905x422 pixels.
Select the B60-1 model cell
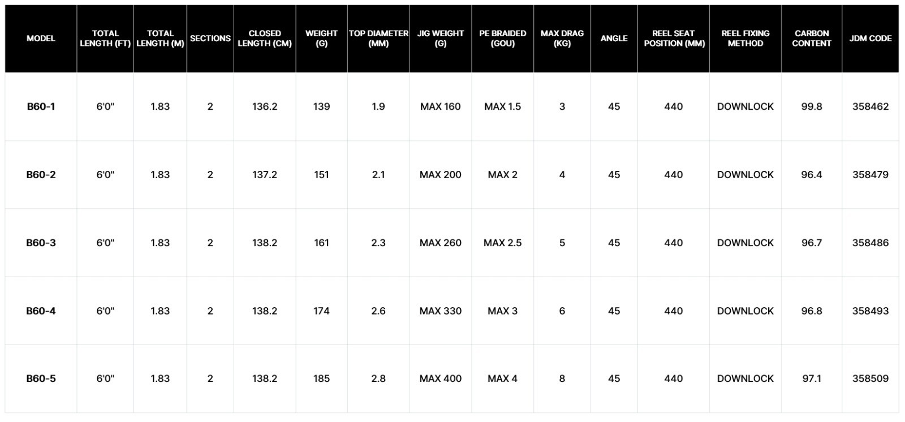click(41, 106)
